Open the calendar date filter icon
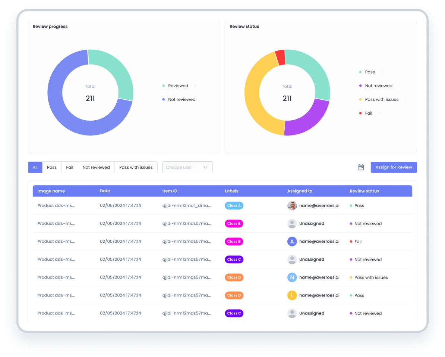 tap(361, 167)
